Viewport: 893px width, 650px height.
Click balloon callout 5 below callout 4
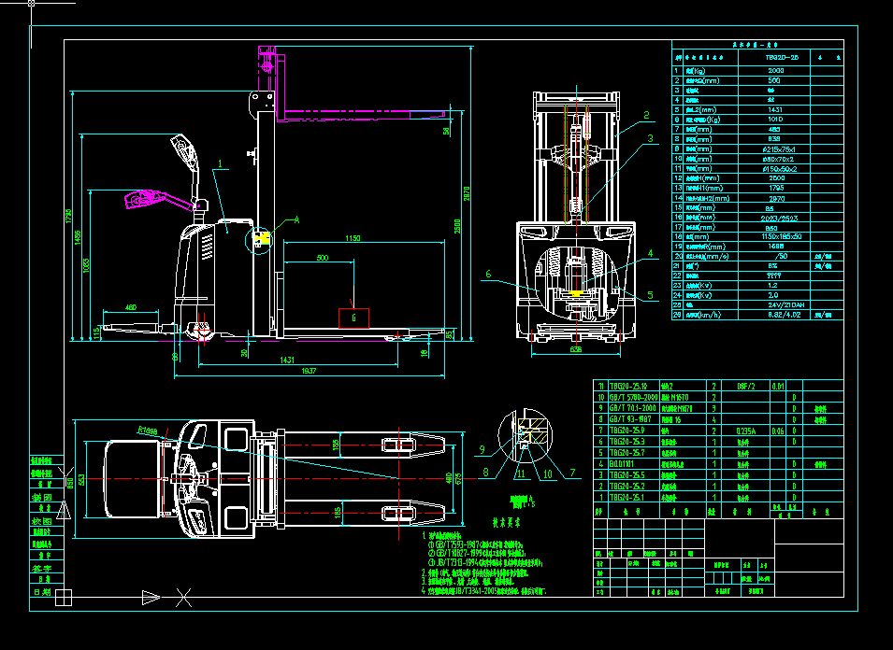(x=649, y=295)
